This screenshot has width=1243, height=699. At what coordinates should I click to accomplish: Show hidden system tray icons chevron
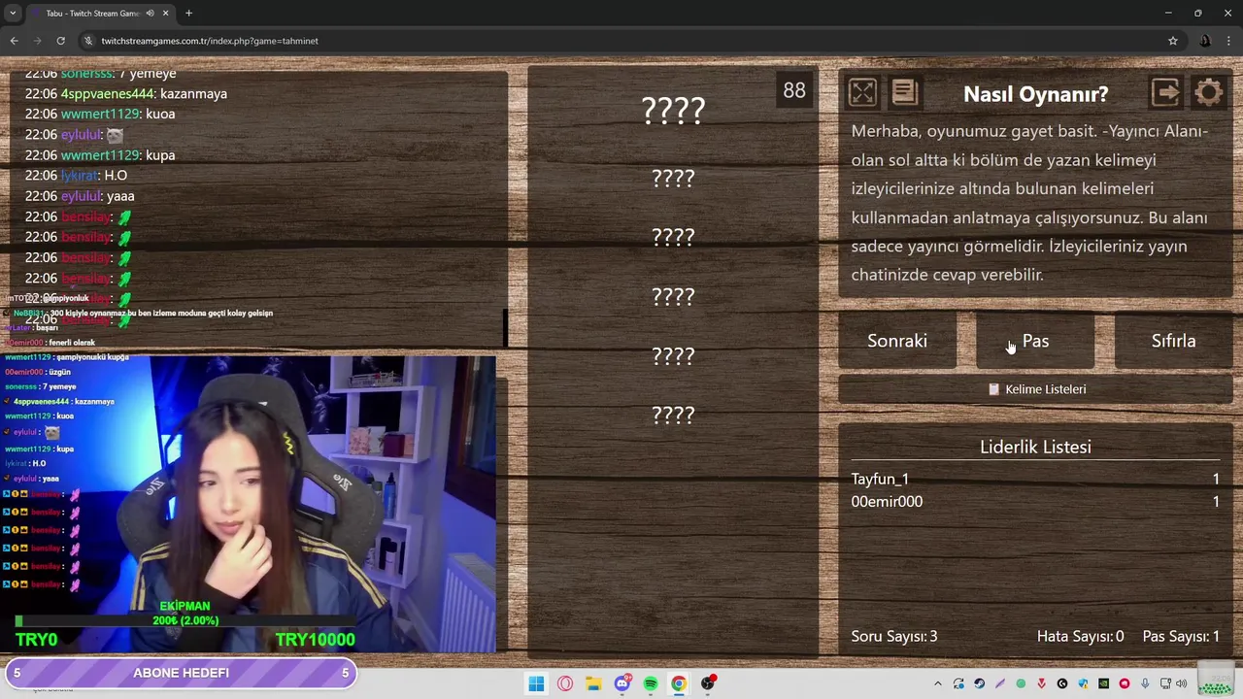coord(938,683)
